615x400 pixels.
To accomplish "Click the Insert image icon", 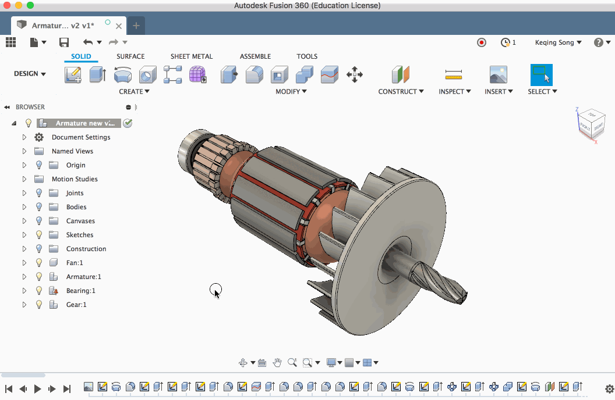I will coord(498,74).
